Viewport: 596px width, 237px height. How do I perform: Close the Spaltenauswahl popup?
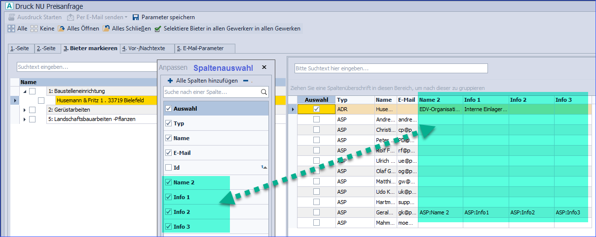[264, 67]
